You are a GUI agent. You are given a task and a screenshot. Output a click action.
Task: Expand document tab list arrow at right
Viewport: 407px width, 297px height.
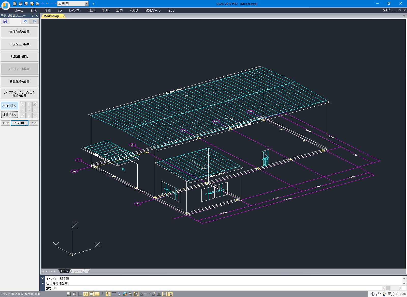404,16
